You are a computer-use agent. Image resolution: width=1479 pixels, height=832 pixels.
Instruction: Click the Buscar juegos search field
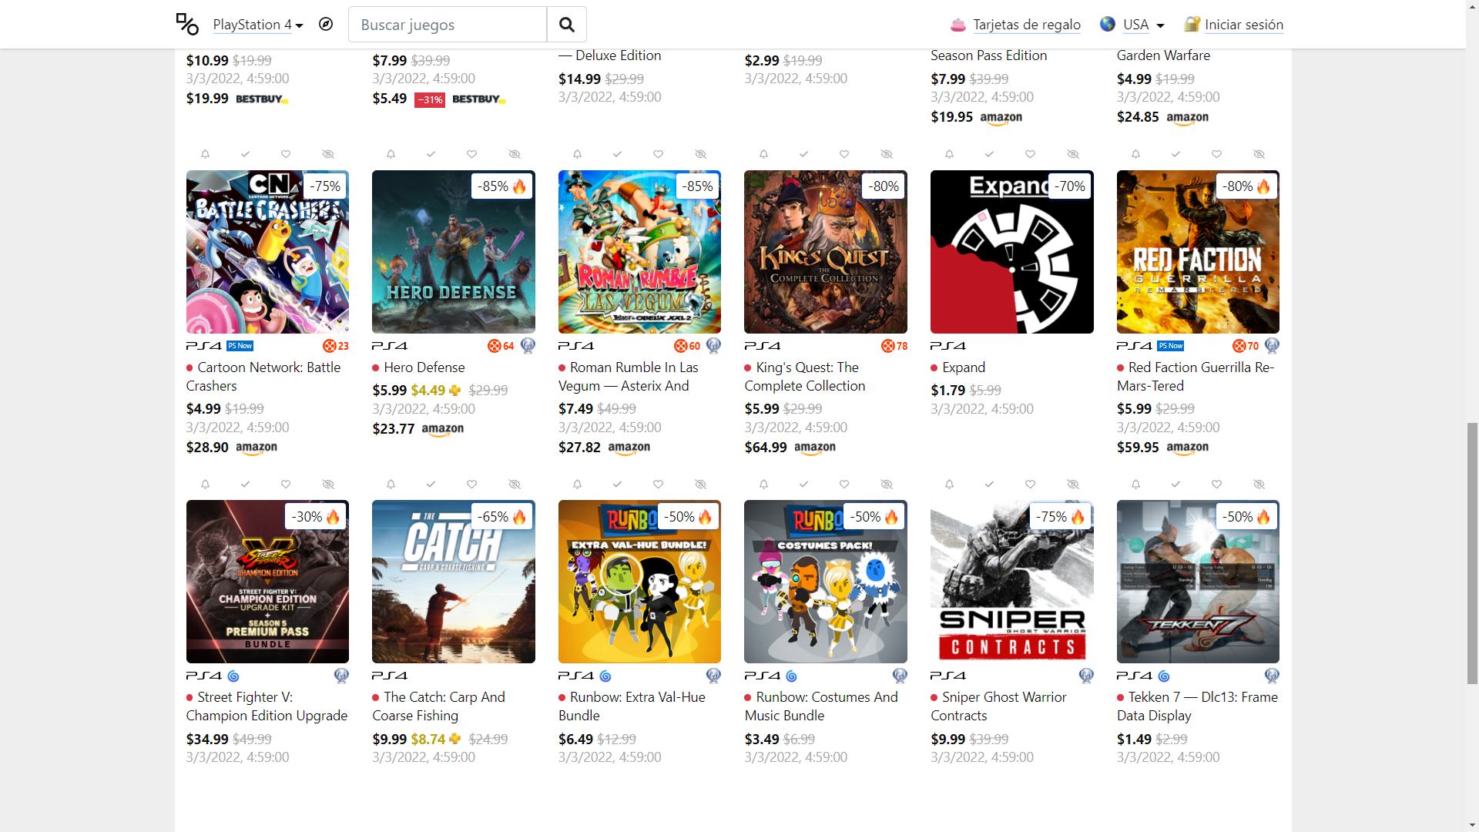coord(448,25)
